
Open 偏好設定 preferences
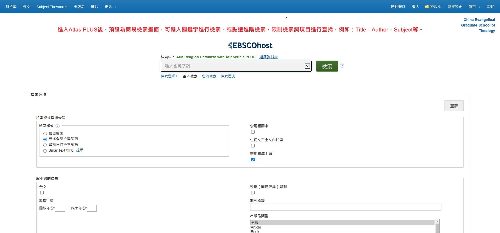[x=455, y=7]
